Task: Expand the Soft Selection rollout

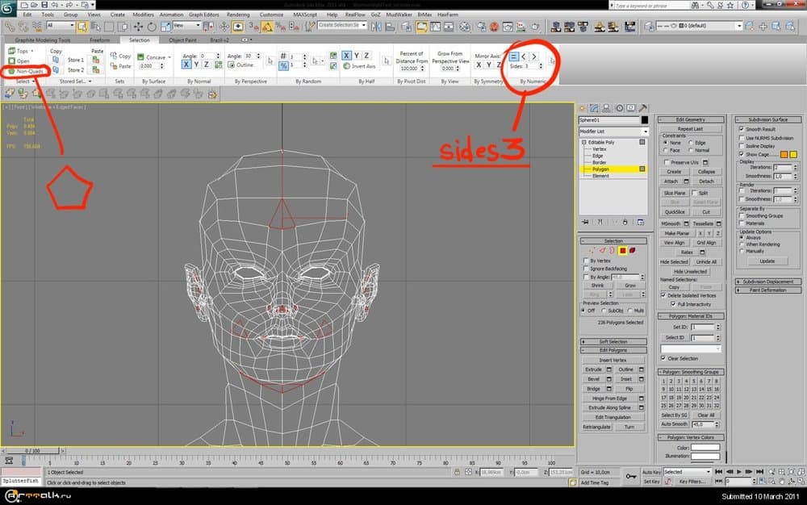Action: coord(613,341)
